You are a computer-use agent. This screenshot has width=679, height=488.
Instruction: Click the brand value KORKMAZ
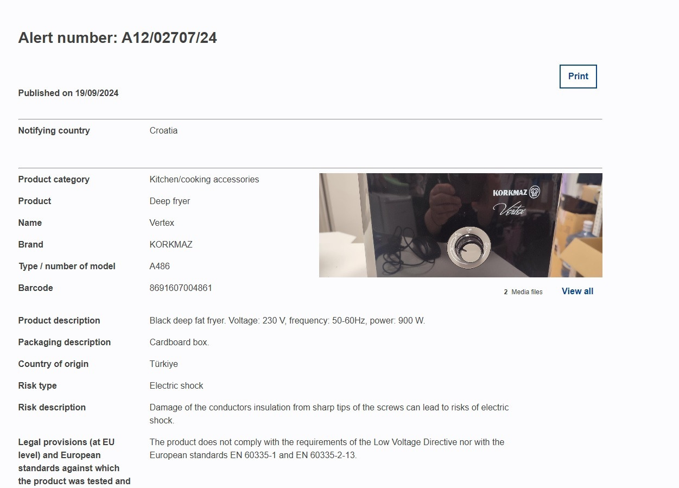click(171, 245)
